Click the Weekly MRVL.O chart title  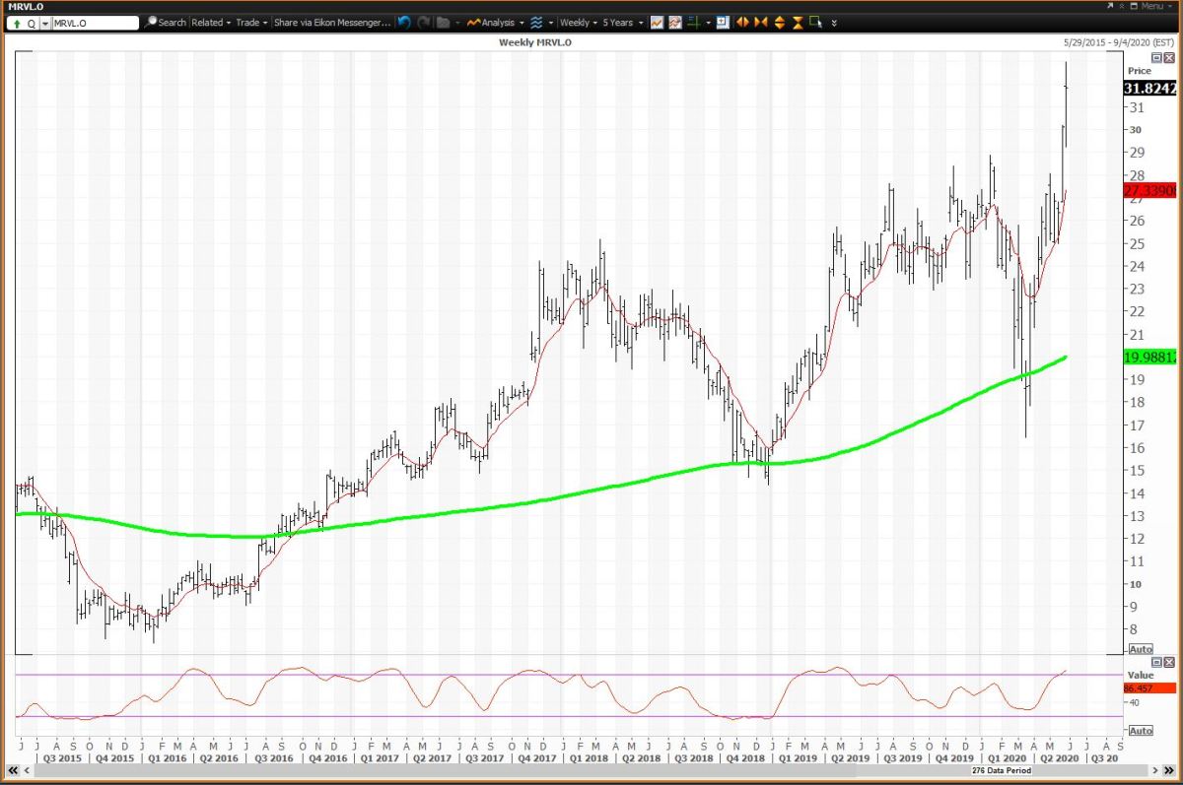(x=535, y=43)
